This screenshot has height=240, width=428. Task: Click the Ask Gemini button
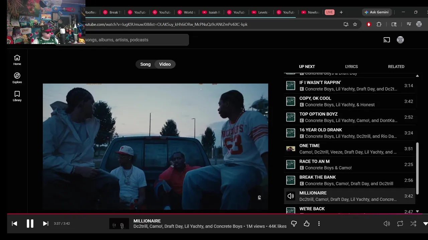pos(377,12)
